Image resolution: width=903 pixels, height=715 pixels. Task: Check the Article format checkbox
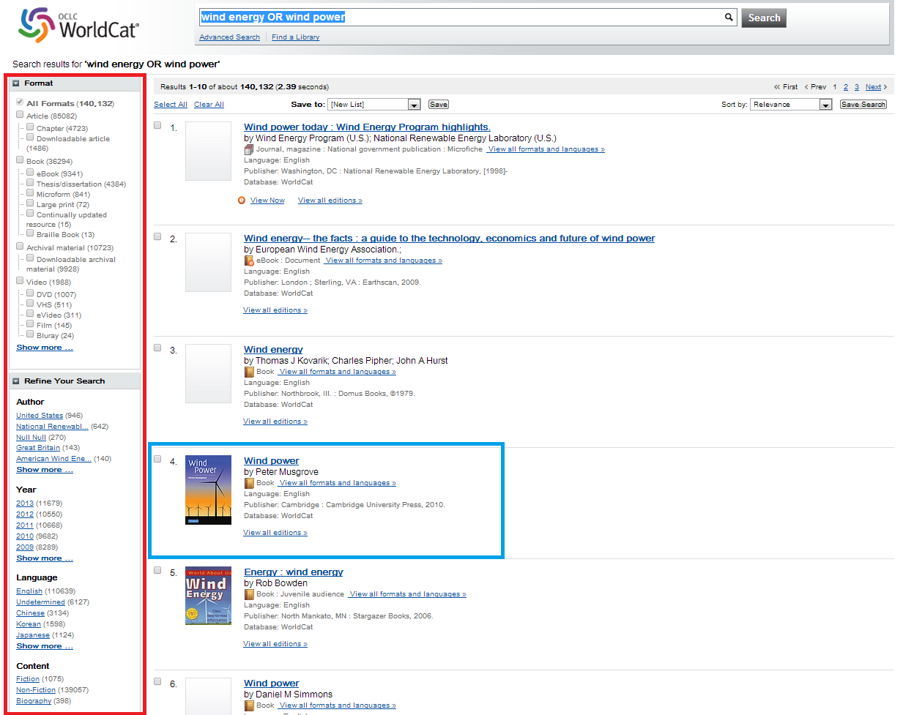tap(20, 114)
